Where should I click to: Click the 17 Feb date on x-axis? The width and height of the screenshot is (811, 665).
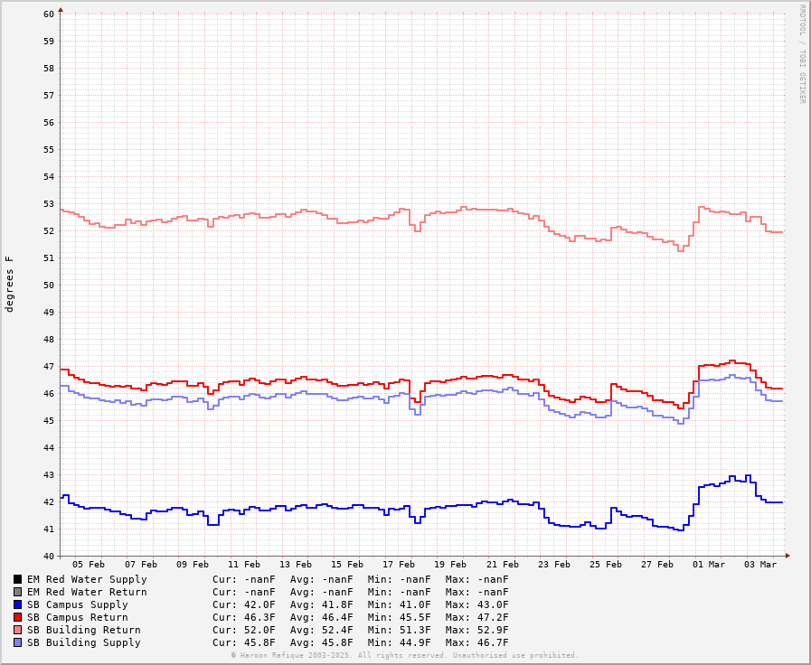[399, 565]
